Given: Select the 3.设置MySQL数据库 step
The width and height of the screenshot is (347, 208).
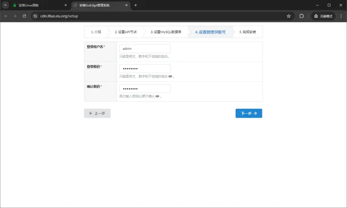Looking at the screenshot, I should (165, 32).
